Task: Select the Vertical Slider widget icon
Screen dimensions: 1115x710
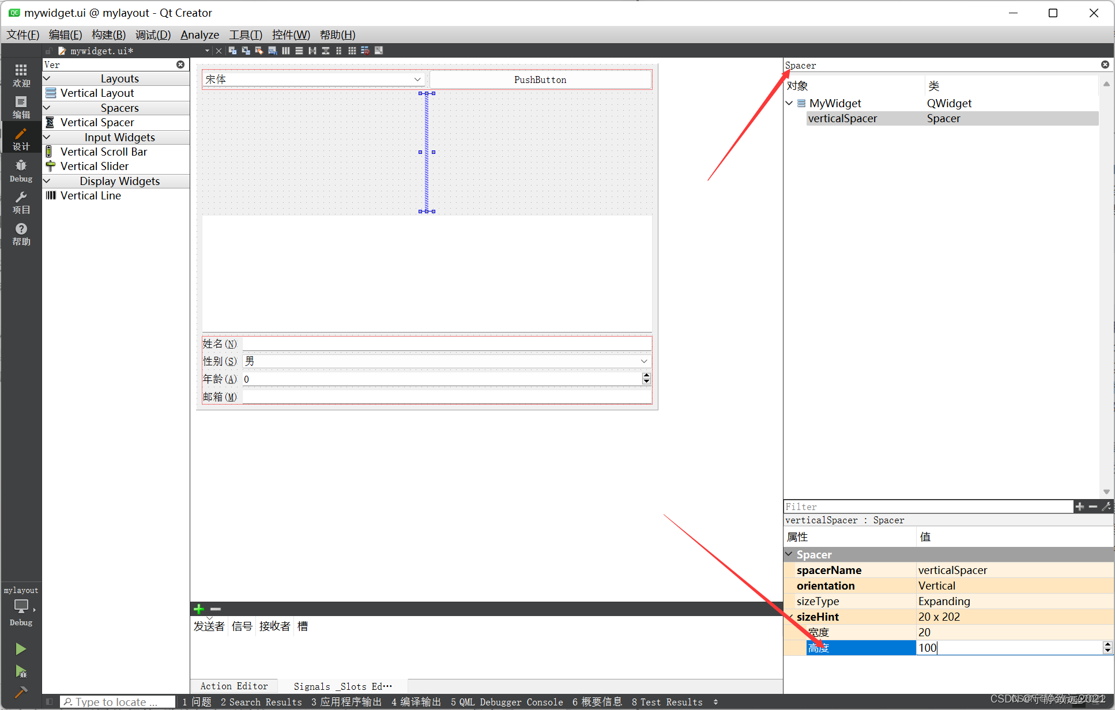Action: click(x=51, y=166)
